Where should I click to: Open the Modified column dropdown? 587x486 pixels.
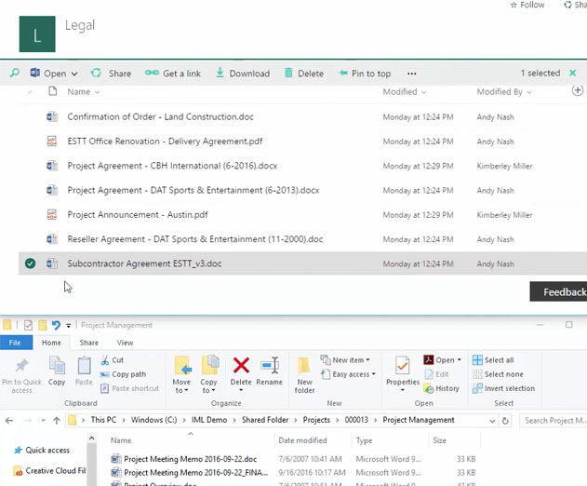[424, 92]
